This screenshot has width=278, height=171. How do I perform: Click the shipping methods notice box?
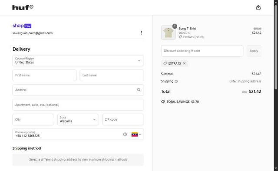coord(78,159)
